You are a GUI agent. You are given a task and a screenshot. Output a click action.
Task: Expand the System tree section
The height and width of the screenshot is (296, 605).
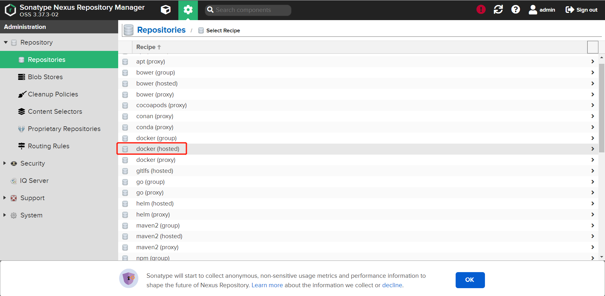pyautogui.click(x=5, y=215)
